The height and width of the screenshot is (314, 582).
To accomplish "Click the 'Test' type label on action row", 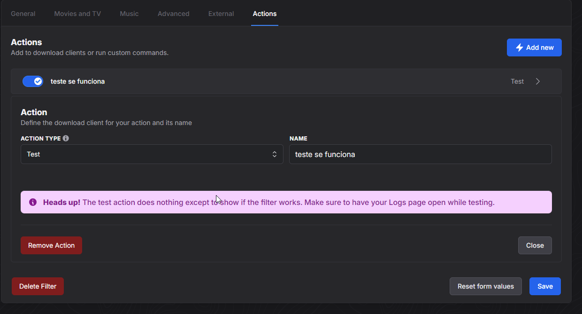I will [517, 81].
